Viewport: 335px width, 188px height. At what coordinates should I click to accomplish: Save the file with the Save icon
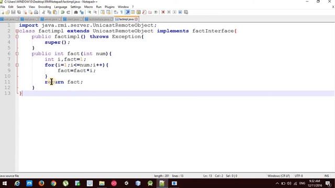point(13,12)
